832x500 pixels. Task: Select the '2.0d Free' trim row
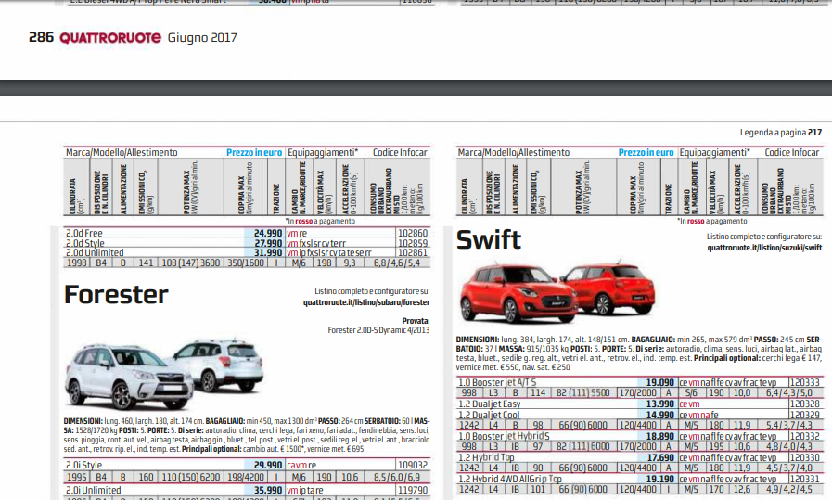click(x=247, y=233)
